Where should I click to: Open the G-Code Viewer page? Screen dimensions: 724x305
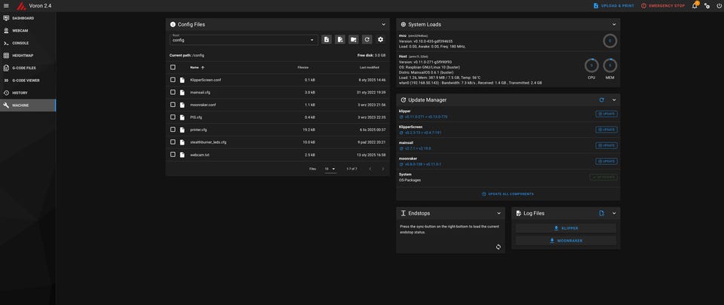tap(28, 80)
